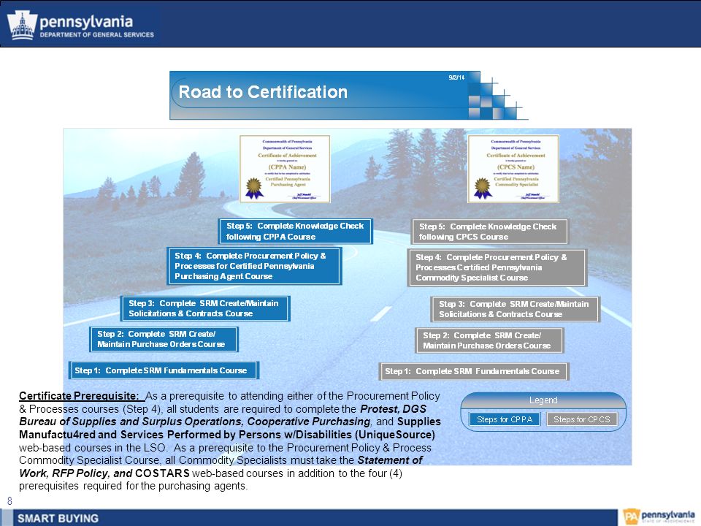Click the blue ribbon seal on CPCS certificate
The height and width of the screenshot is (526, 701).
coord(483,188)
